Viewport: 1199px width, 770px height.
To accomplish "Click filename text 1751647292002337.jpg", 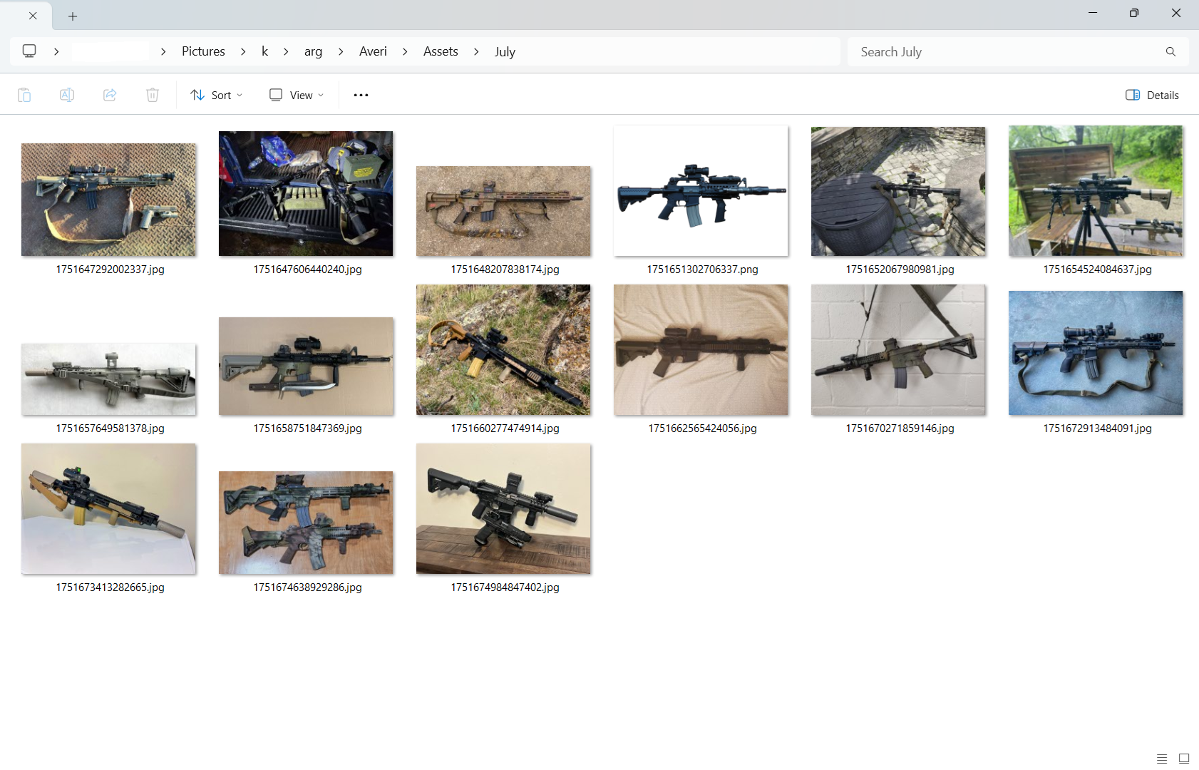I will click(x=110, y=269).
